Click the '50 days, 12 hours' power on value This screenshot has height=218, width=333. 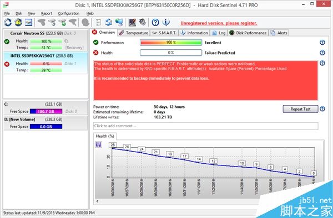(x=169, y=107)
